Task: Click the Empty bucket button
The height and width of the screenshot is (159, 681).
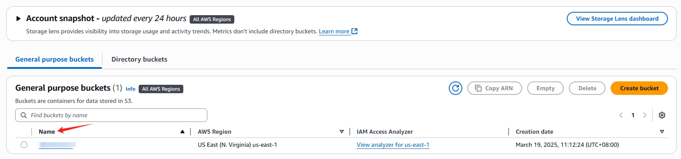Action: pos(545,88)
